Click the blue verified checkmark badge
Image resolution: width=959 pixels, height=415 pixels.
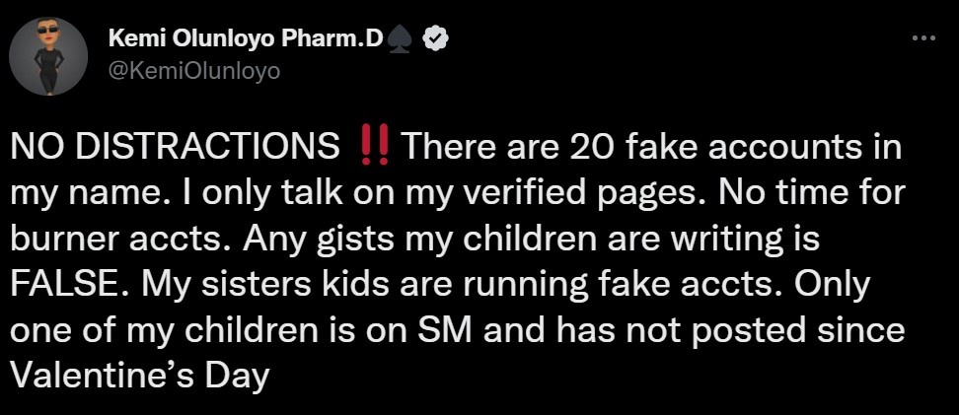pos(436,39)
